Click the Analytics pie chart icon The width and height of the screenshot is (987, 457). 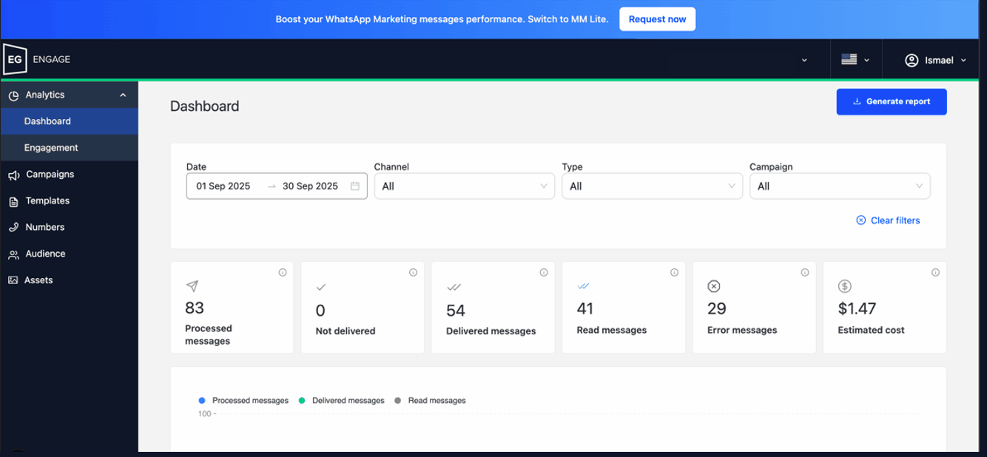[13, 95]
